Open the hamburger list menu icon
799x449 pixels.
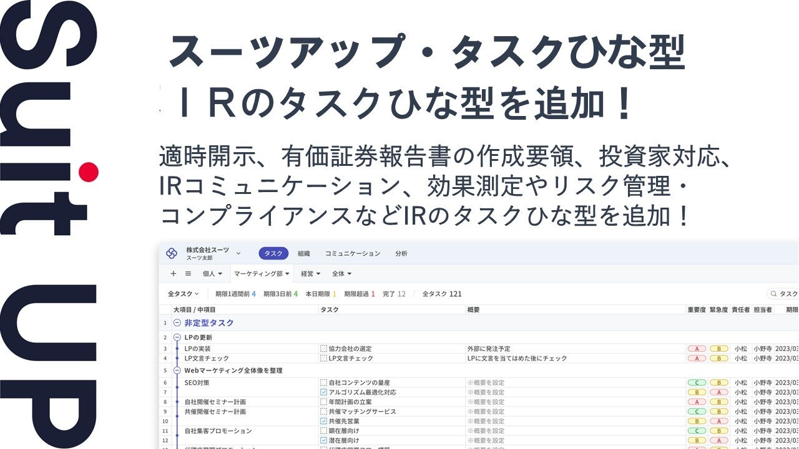pyautogui.click(x=188, y=273)
